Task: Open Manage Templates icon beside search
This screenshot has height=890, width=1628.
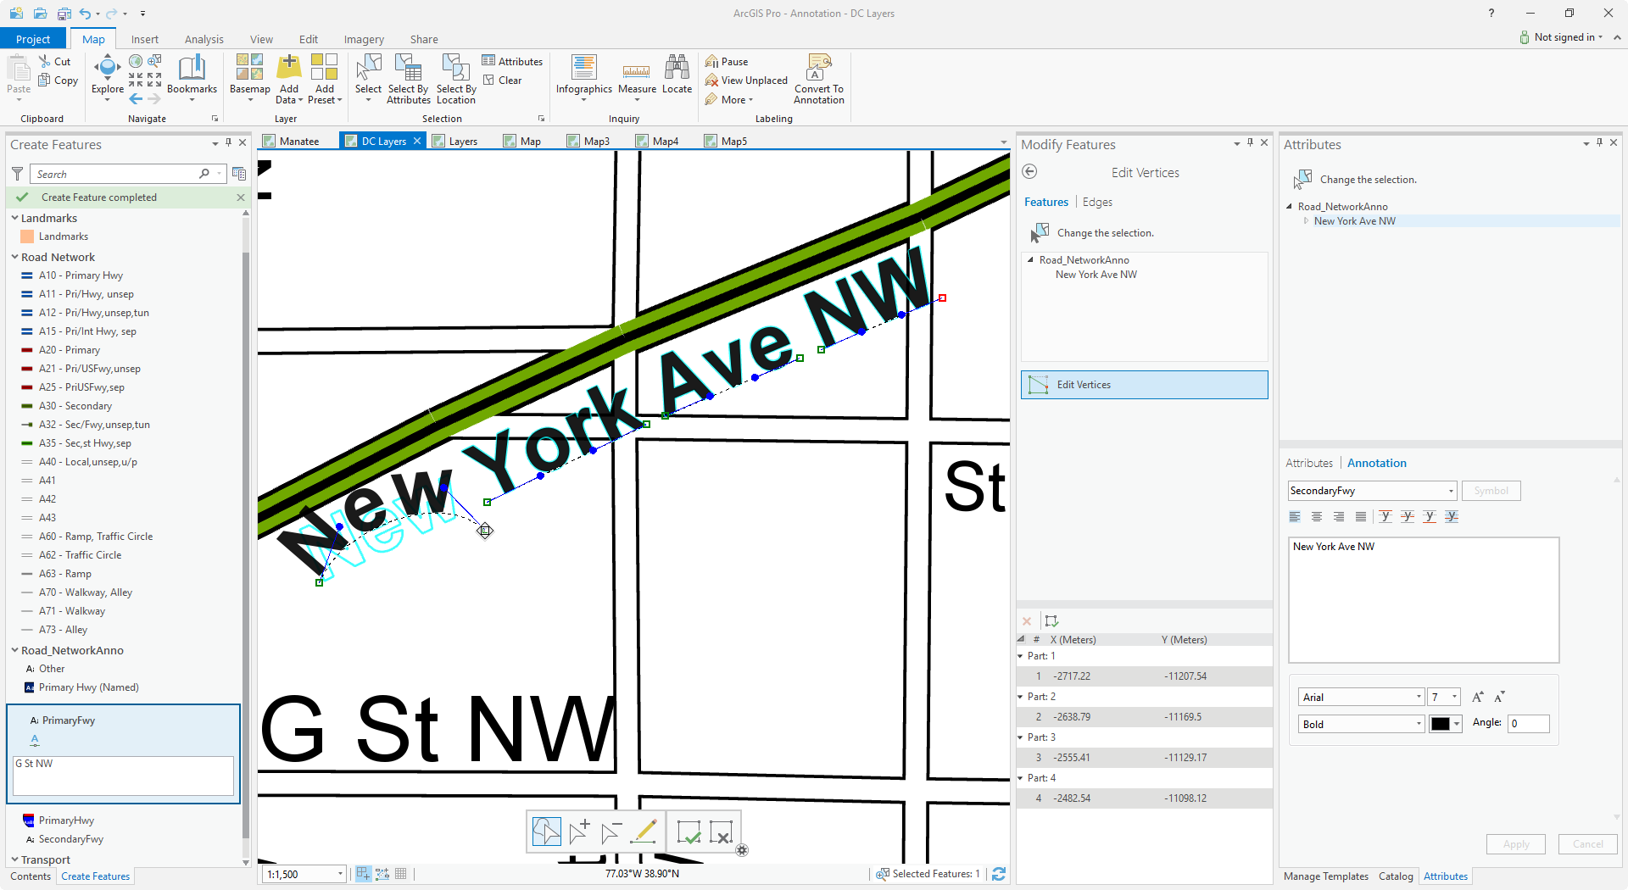Action: [x=239, y=174]
